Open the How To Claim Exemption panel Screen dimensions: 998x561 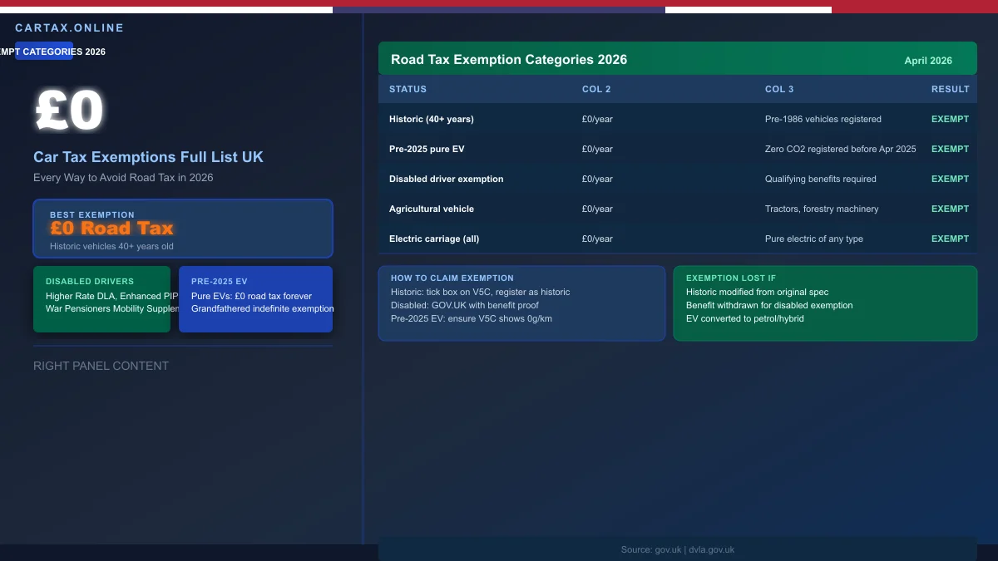[x=521, y=303]
